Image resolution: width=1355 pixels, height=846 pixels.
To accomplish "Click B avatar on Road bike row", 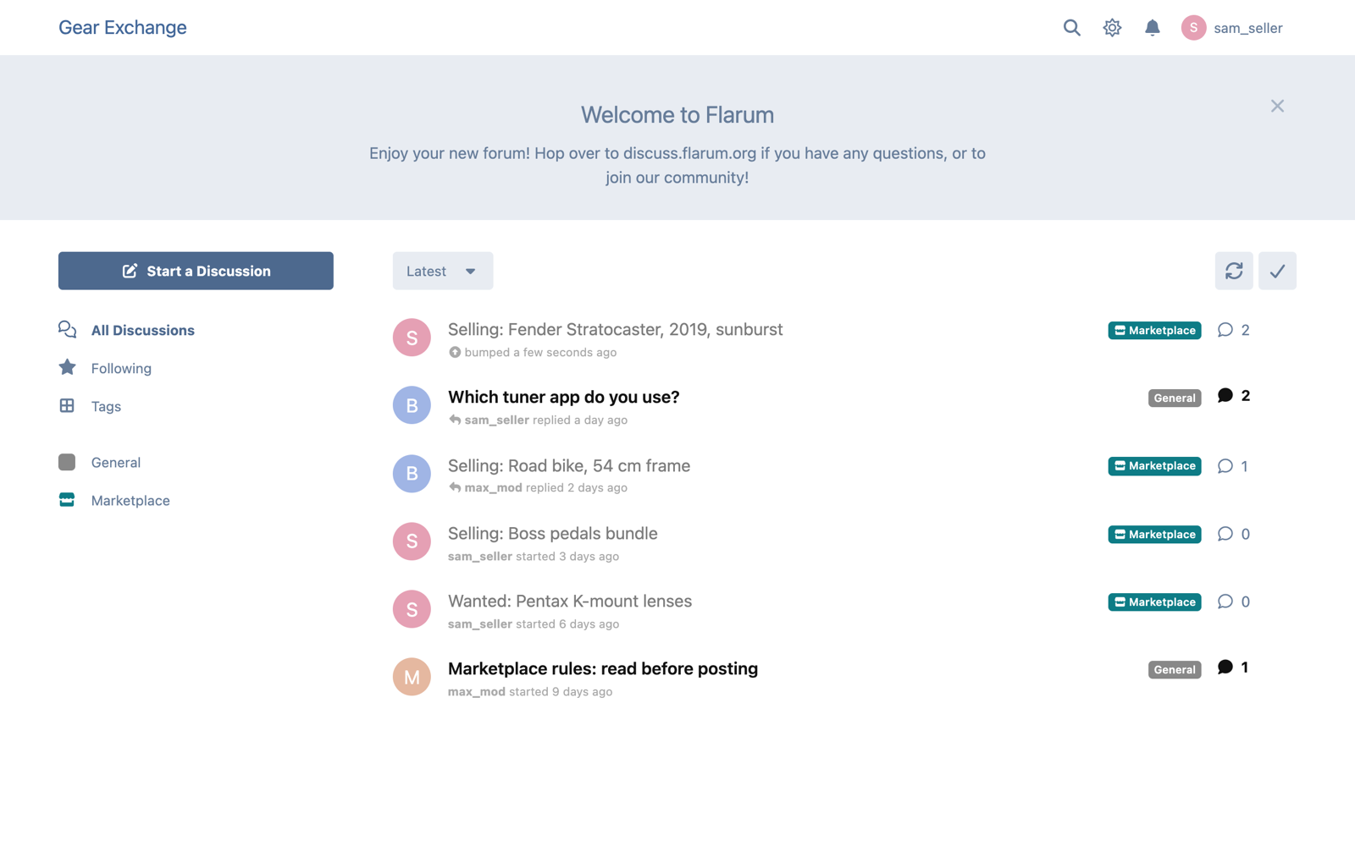I will click(x=412, y=474).
